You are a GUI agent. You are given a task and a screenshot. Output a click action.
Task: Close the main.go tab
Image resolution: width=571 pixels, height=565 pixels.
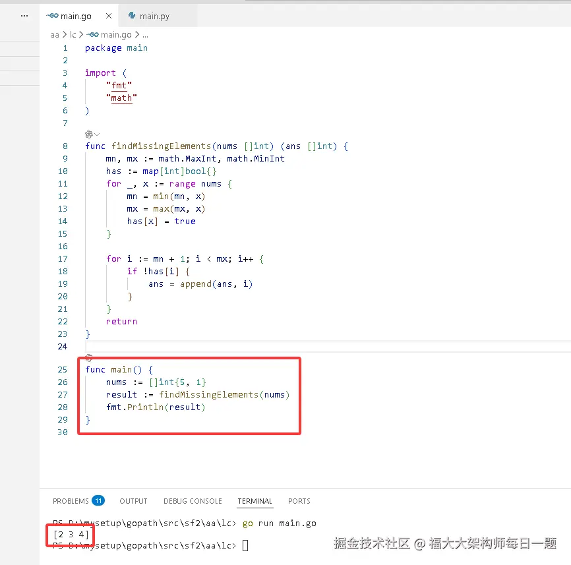pos(109,16)
